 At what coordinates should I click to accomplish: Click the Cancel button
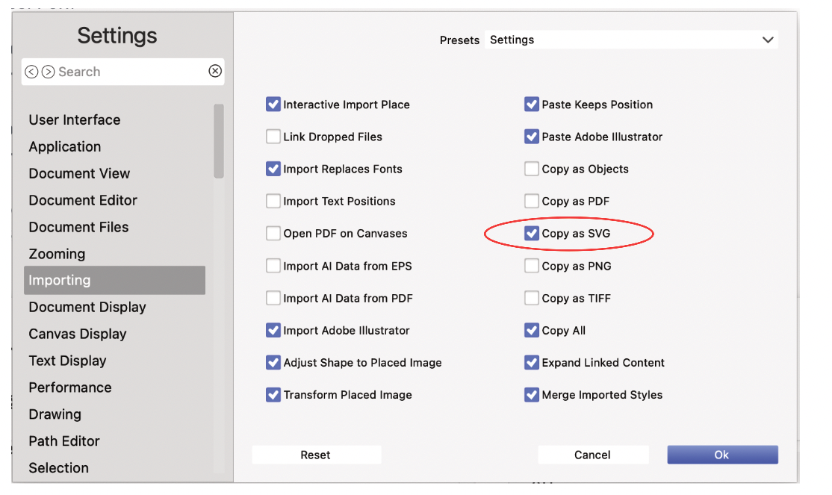pyautogui.click(x=593, y=455)
